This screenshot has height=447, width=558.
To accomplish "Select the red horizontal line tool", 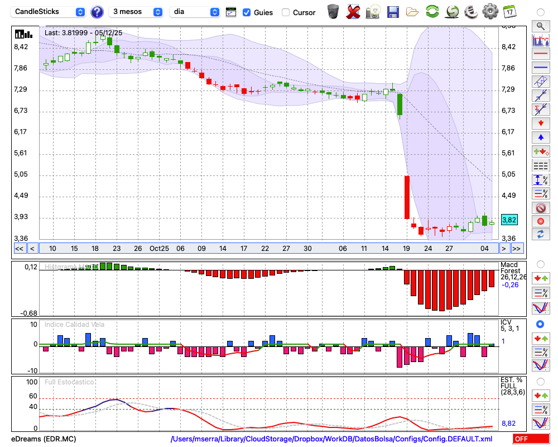I will (540, 54).
